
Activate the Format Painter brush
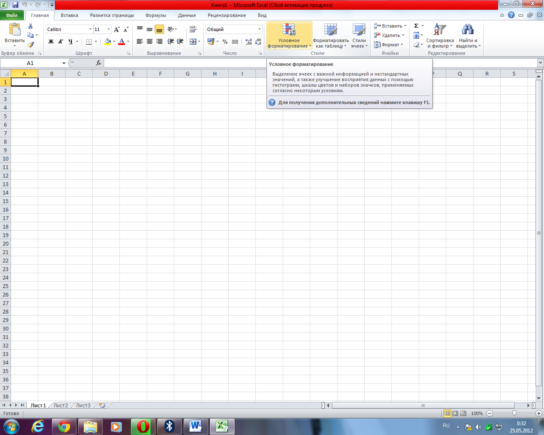tap(31, 44)
